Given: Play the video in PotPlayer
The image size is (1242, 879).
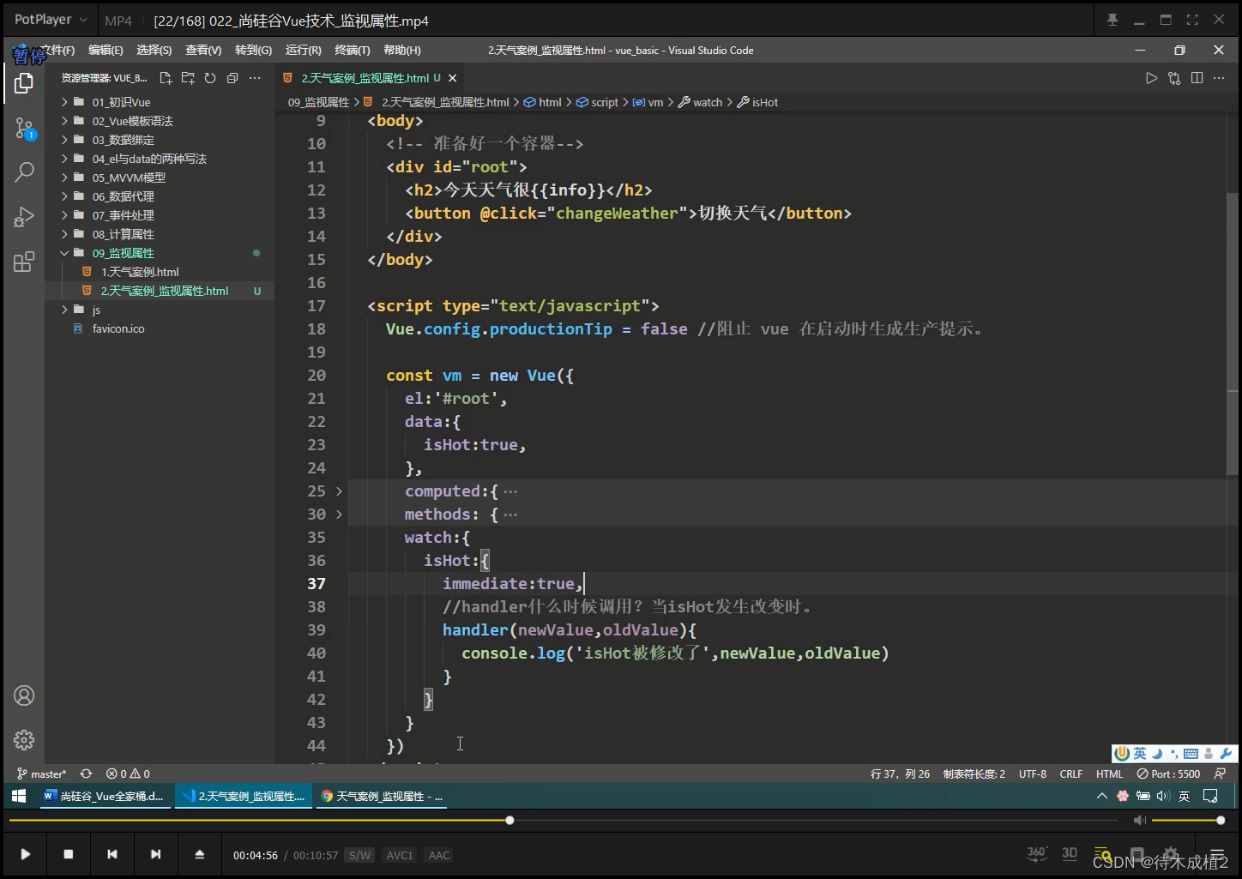Looking at the screenshot, I should (x=25, y=854).
